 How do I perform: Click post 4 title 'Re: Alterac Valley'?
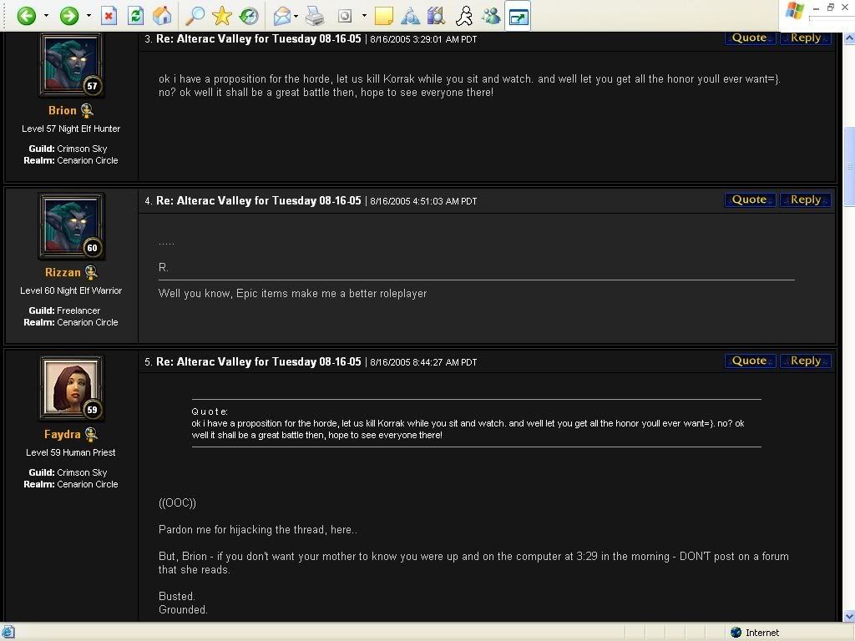click(259, 200)
